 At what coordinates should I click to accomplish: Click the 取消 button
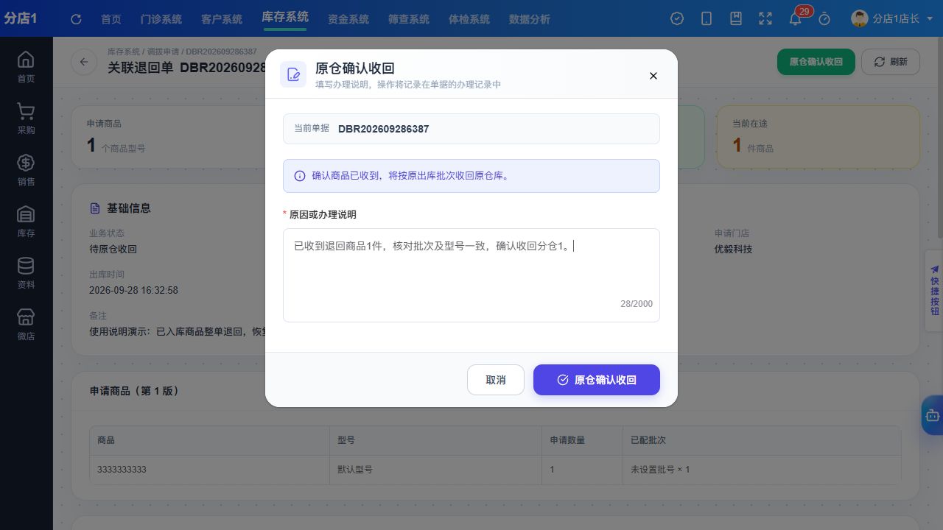496,380
